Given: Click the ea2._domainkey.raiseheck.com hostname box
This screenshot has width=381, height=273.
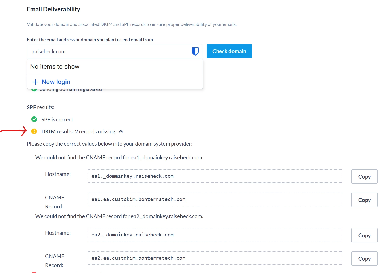Looking at the screenshot, I should [x=215, y=235].
